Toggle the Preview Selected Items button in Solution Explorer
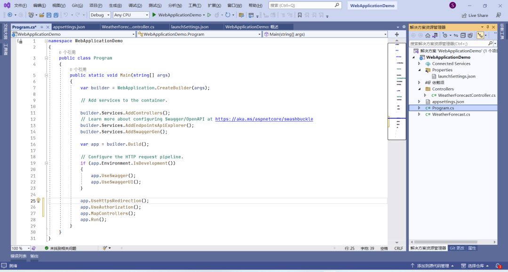The width and height of the screenshot is (508, 272). pos(480,35)
